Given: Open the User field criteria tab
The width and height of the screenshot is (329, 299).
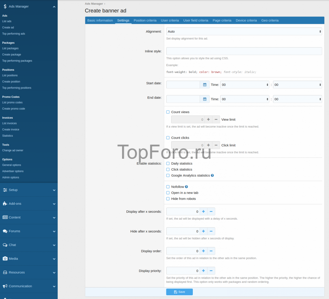Looking at the screenshot, I should 196,21.
